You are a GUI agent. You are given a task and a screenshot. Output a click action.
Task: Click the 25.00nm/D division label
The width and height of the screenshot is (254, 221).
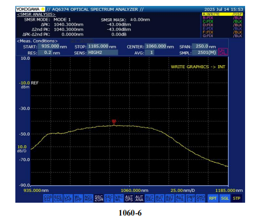tap(183, 190)
